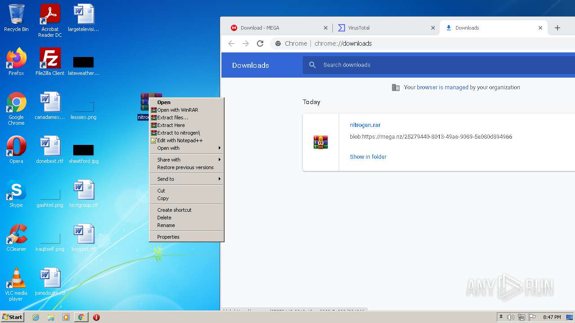Launch Firefox desktop shortcut

click(x=16, y=62)
